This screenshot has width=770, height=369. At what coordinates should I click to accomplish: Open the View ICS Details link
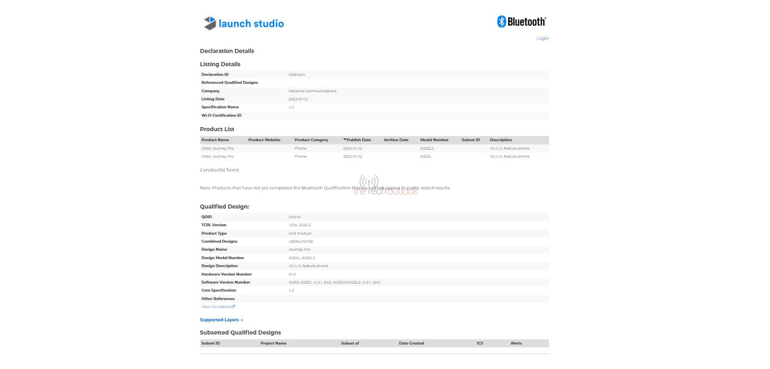pos(216,307)
